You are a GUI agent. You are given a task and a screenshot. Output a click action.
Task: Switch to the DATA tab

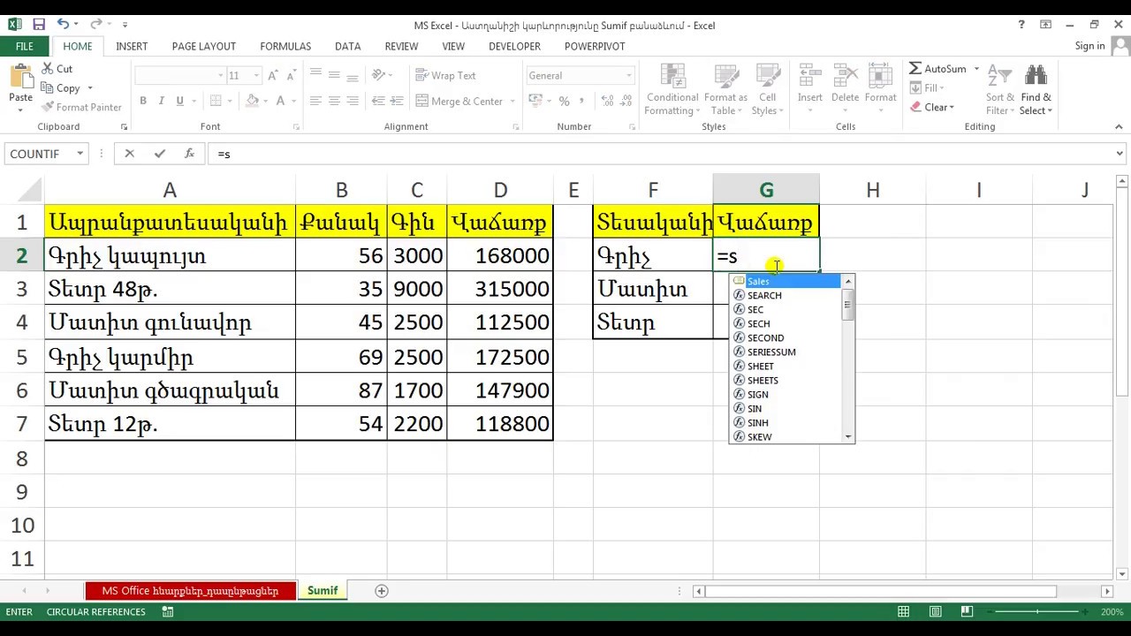(x=347, y=46)
